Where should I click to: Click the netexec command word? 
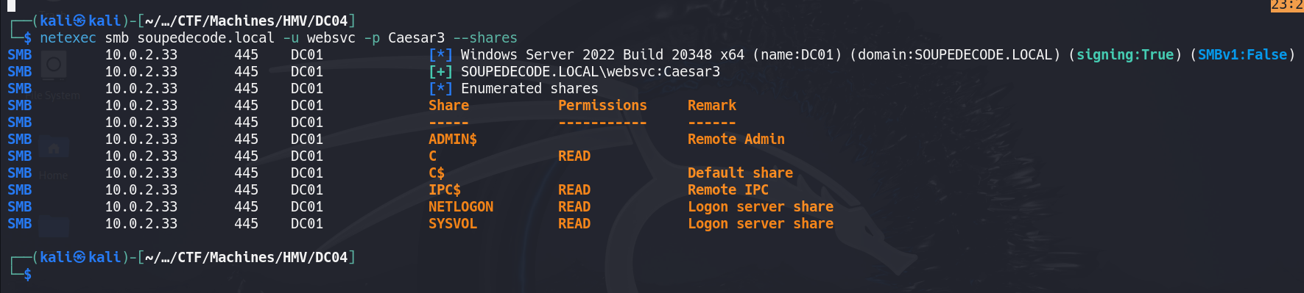[68, 38]
